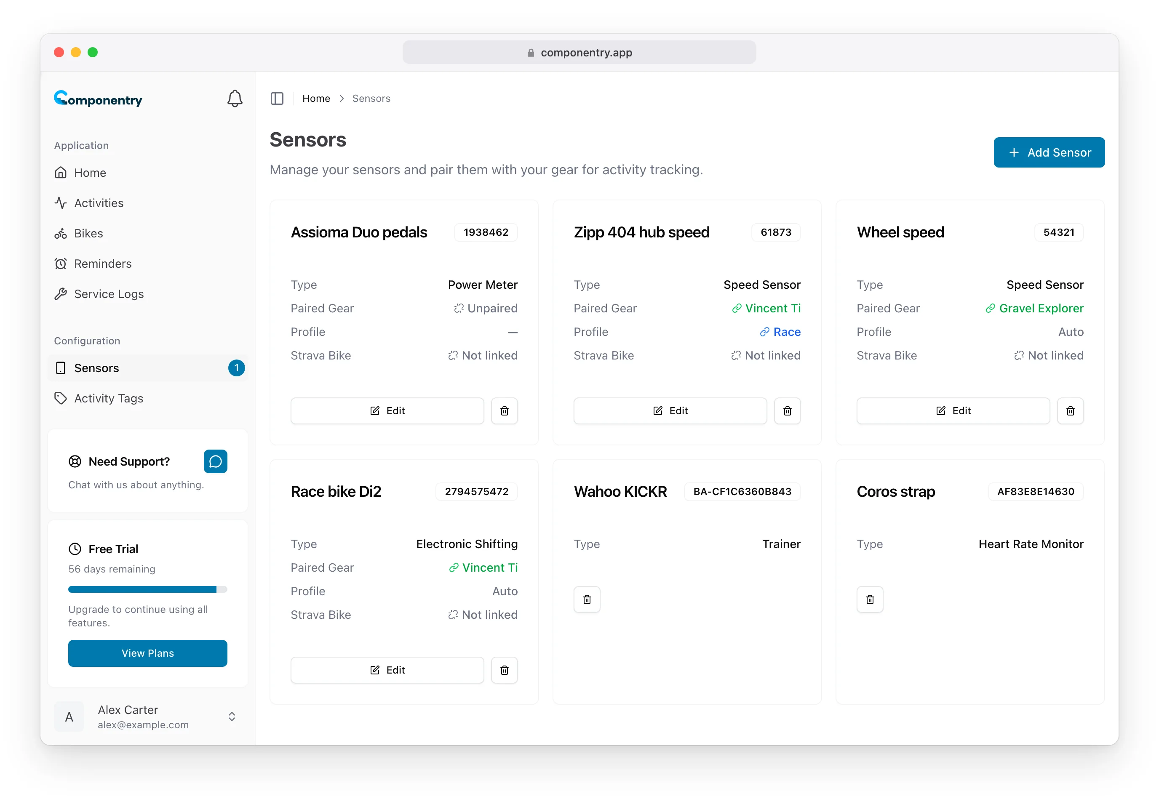This screenshot has width=1159, height=799.
Task: Click the Sensors notification badge
Action: [236, 368]
